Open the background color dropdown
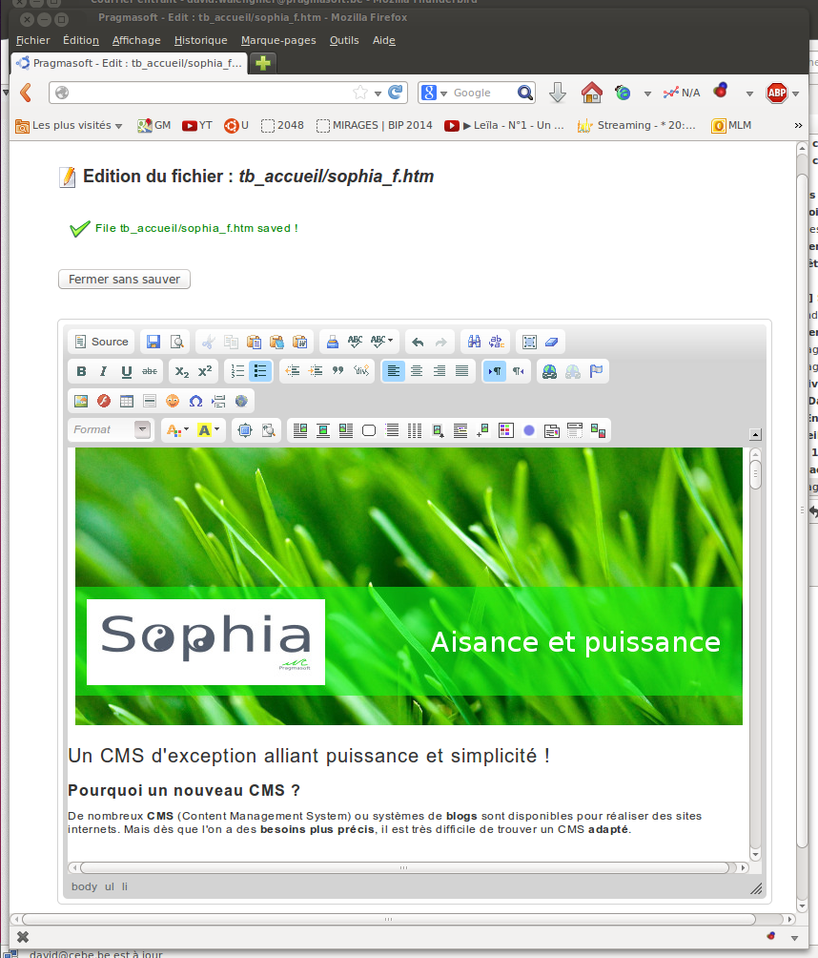Viewport: 818px width, 958px height. click(208, 430)
